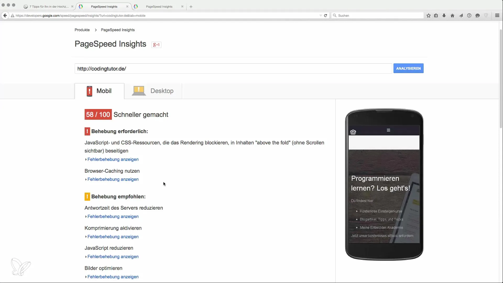
Task: Close the '7 Tipps für Ihn' tab
Action: click(x=72, y=7)
